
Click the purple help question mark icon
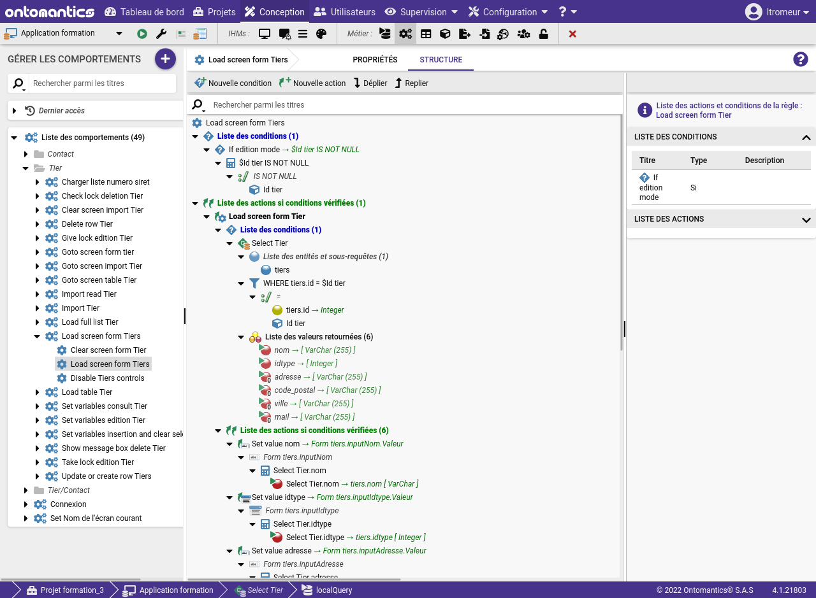(x=801, y=59)
